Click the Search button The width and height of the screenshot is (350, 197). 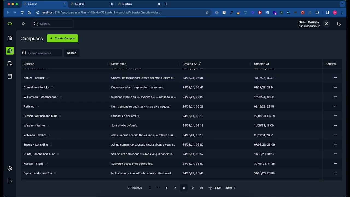click(x=72, y=53)
